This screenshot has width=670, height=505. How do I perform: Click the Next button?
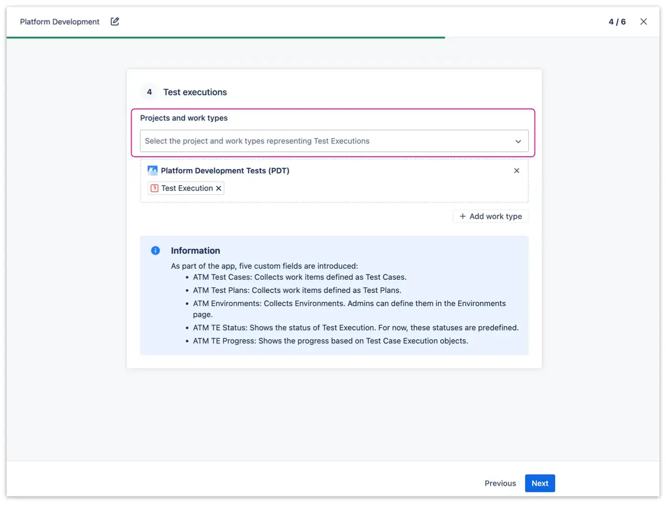[x=540, y=483]
